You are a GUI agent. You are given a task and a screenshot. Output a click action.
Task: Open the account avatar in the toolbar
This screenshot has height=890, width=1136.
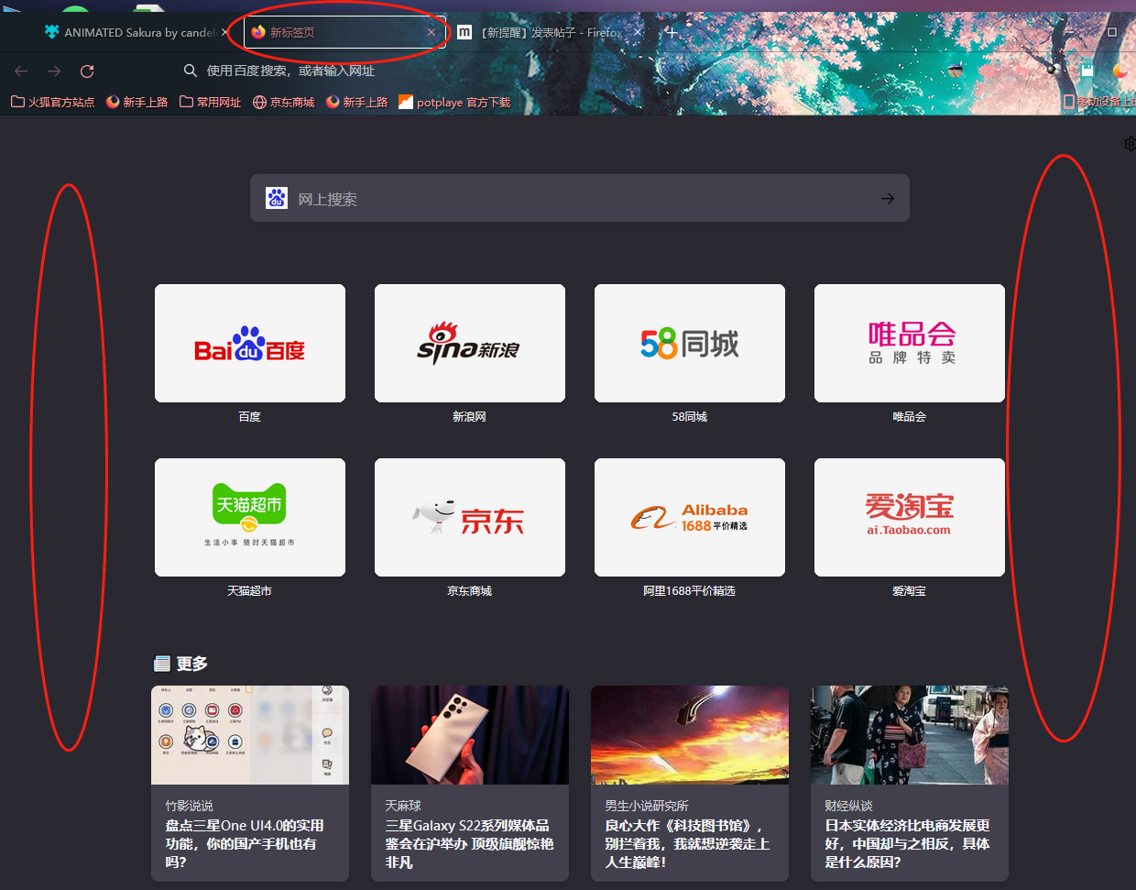click(x=956, y=71)
